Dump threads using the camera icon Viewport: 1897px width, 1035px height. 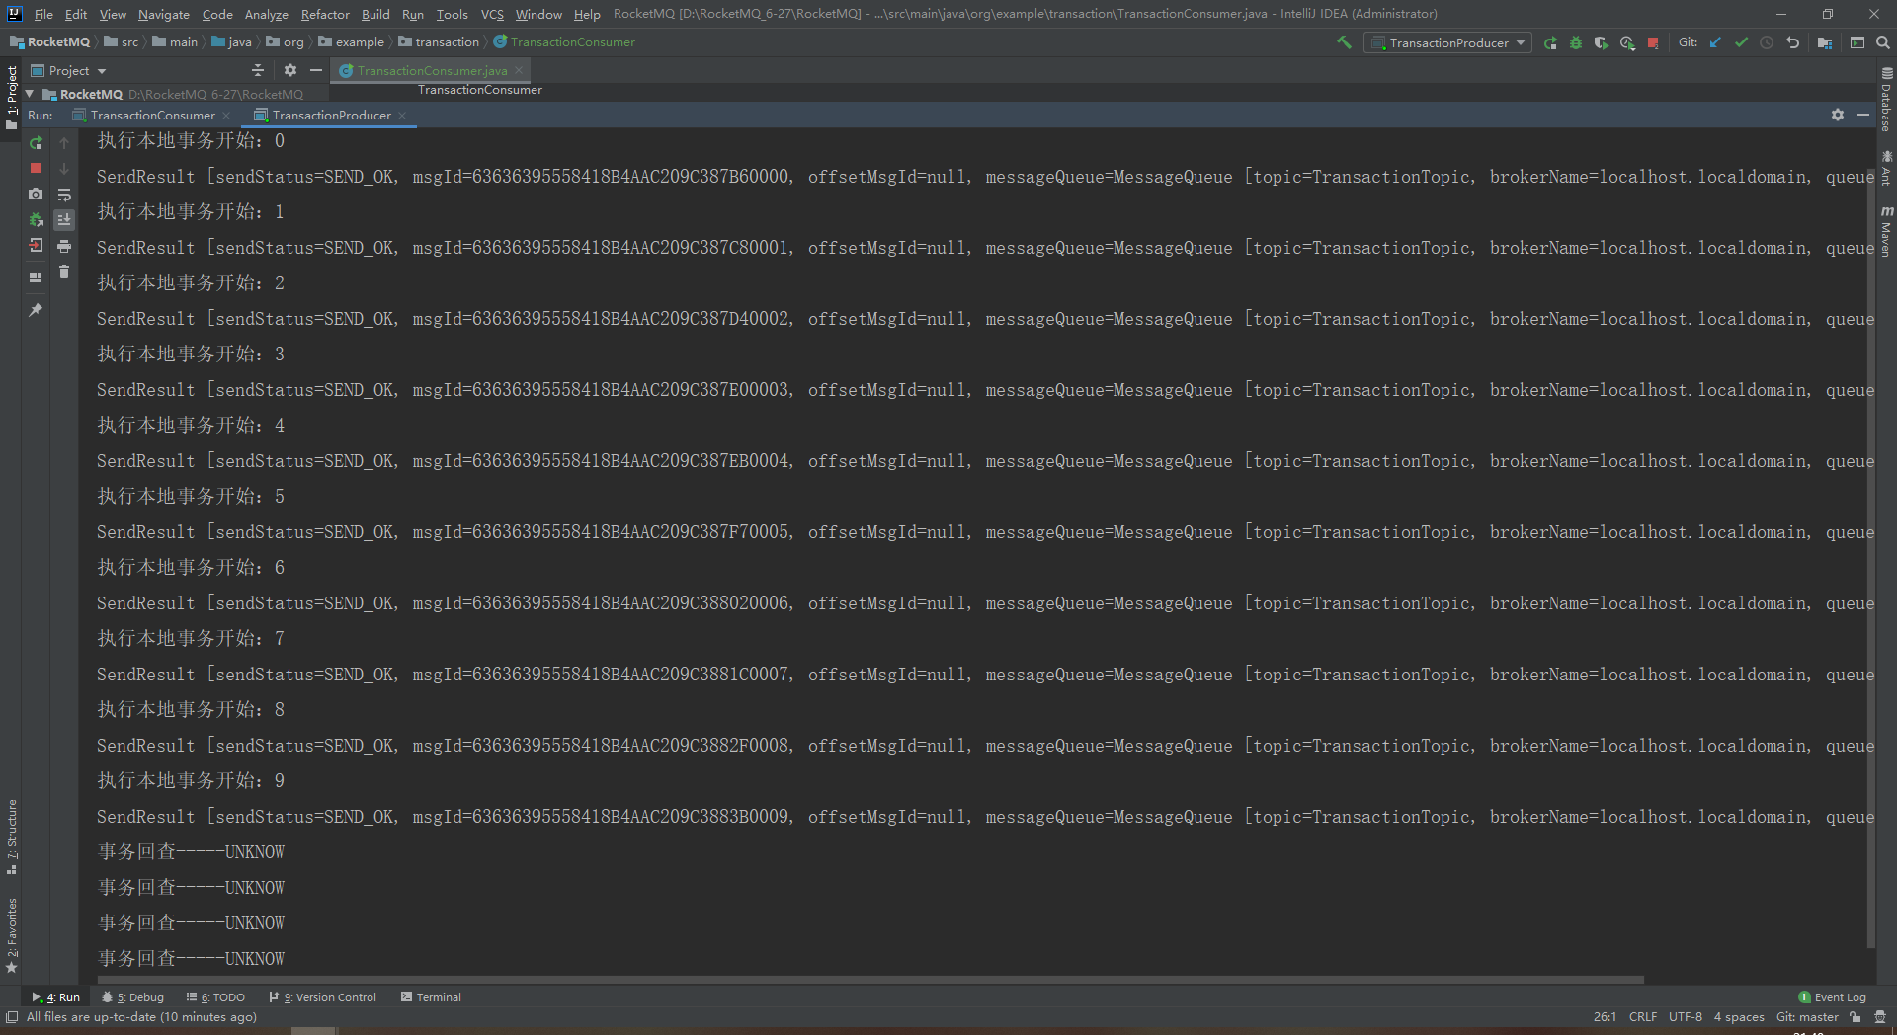pyautogui.click(x=36, y=195)
